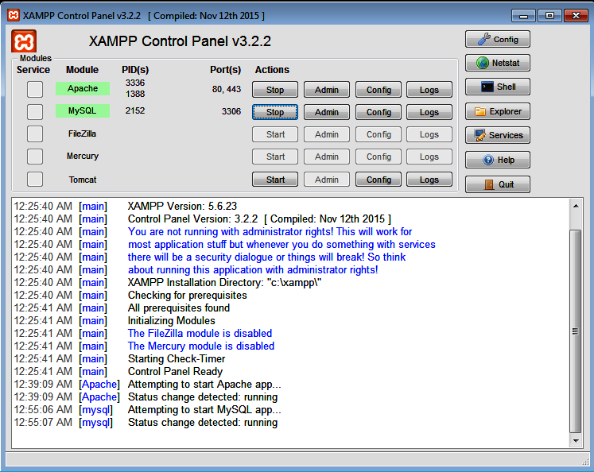
Task: Stop the MySQL module
Action: click(x=275, y=112)
